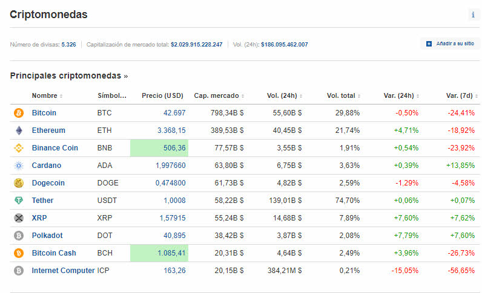Open the Polkadot coin page link
The height and width of the screenshot is (293, 482).
(47, 236)
